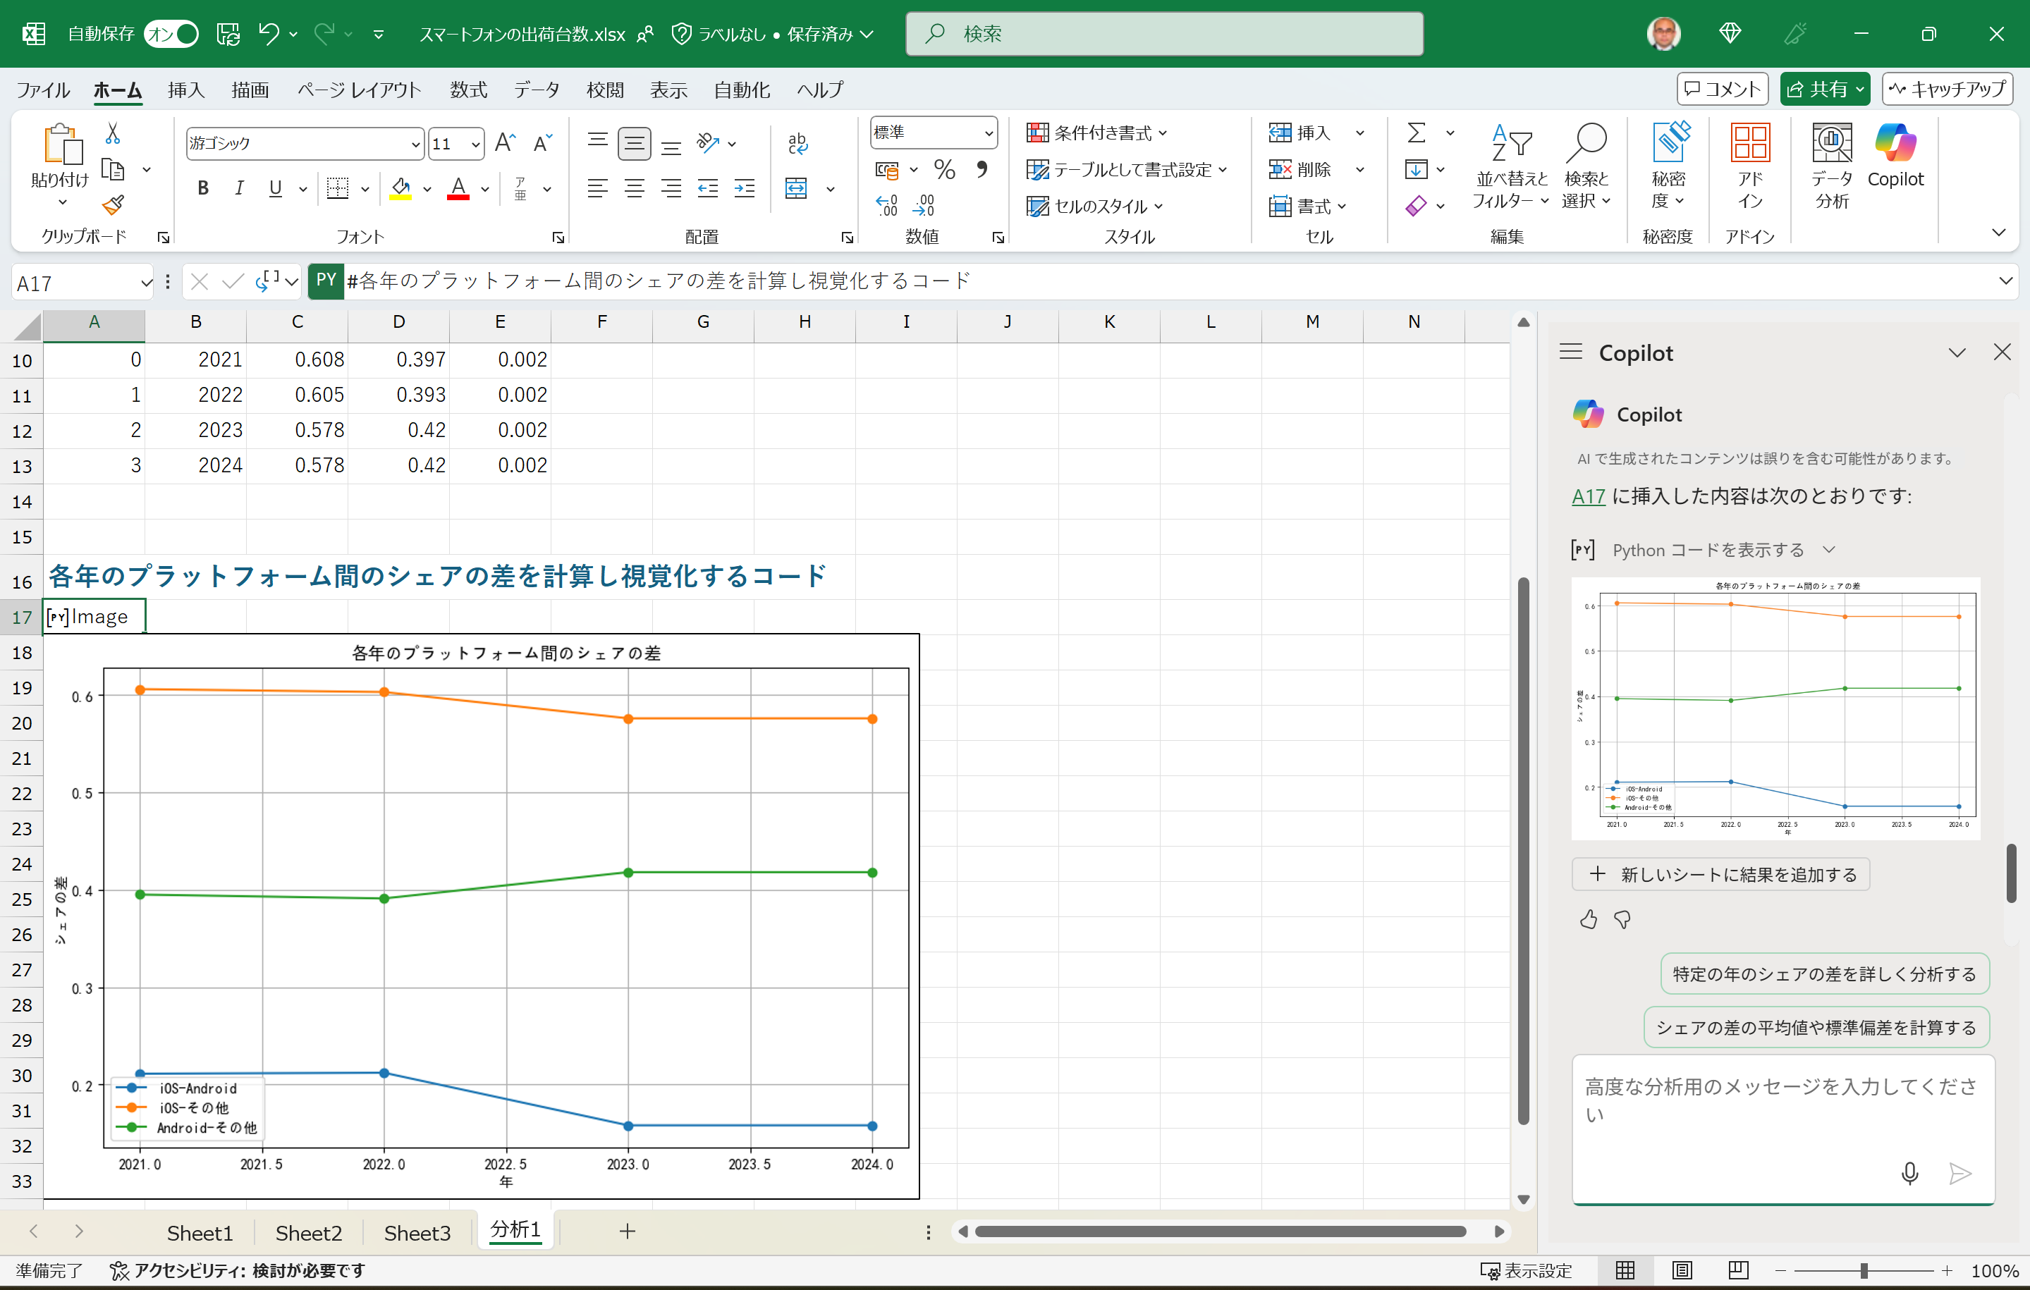
Task: Toggle 自動保存 (AutoSave) switch to off
Action: (171, 34)
